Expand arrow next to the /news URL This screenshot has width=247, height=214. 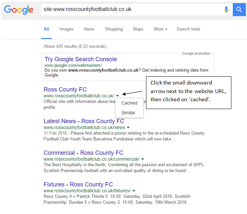128,127
